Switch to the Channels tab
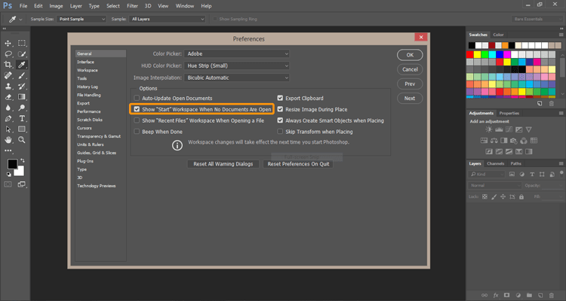 (x=495, y=163)
